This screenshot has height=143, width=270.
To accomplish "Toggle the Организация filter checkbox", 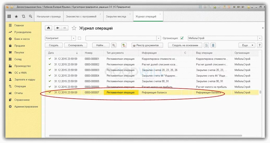I will point(182,38).
